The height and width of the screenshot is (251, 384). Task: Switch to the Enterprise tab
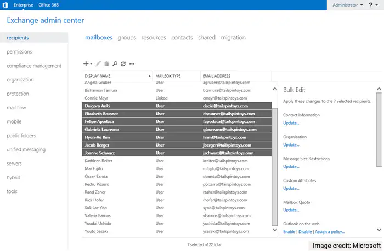pyautogui.click(x=23, y=5)
